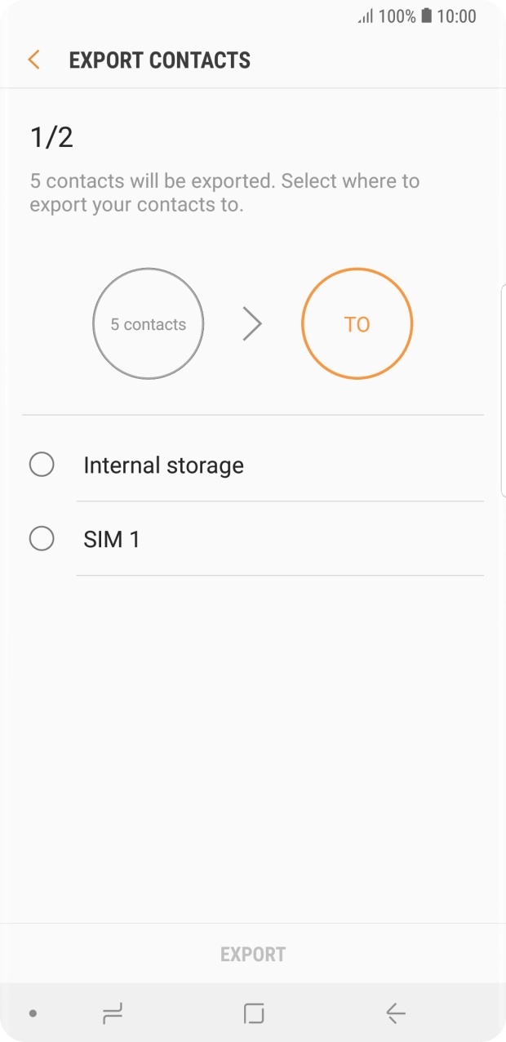This screenshot has height=1042, width=506.
Task: Select the SIM 1 radio button
Action: click(42, 539)
